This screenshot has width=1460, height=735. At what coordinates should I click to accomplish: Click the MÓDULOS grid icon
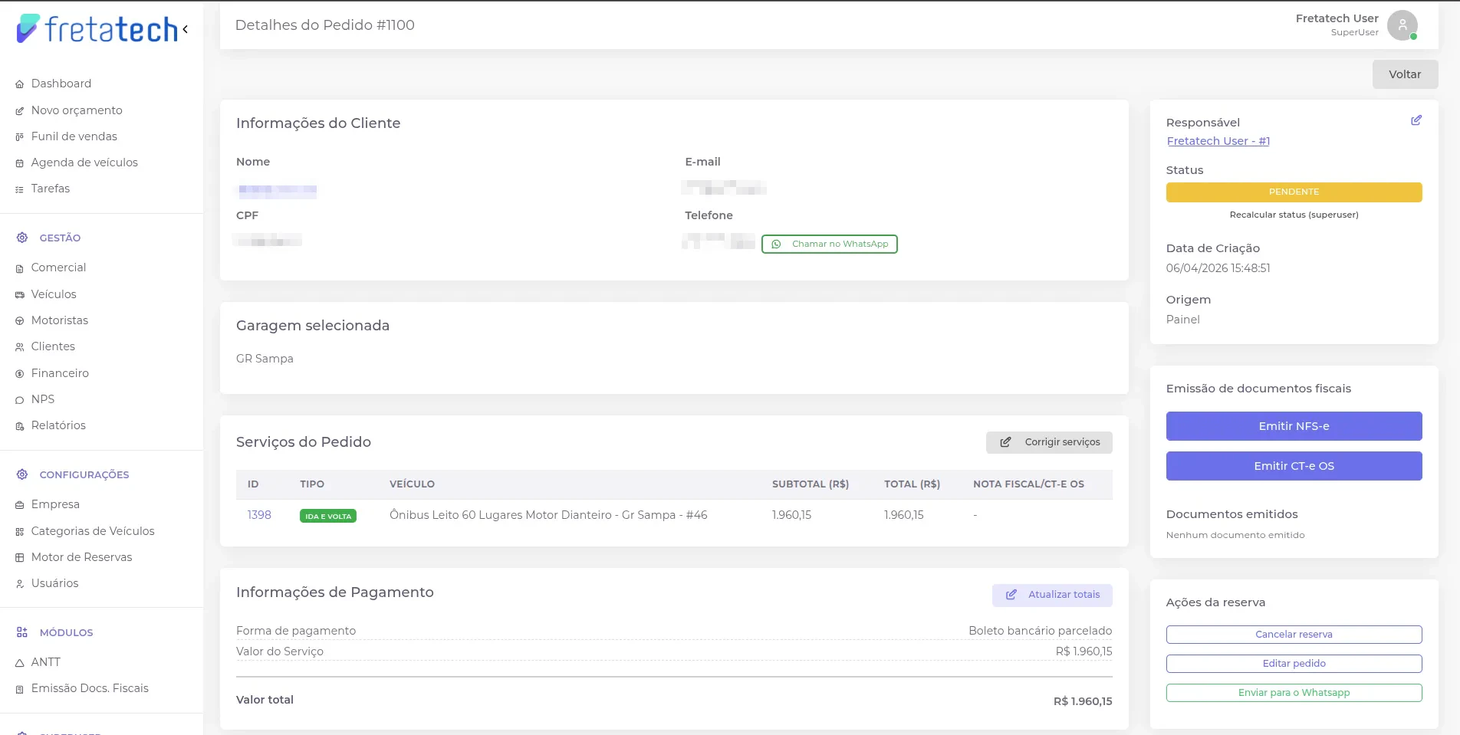[22, 632]
